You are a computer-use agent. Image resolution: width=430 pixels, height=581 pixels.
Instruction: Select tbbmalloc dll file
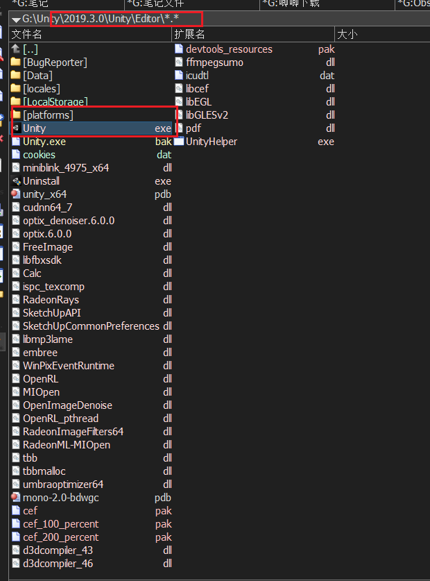[92, 471]
